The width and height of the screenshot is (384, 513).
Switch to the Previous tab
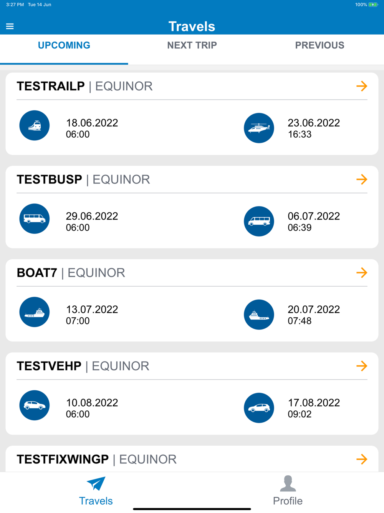[x=319, y=45]
